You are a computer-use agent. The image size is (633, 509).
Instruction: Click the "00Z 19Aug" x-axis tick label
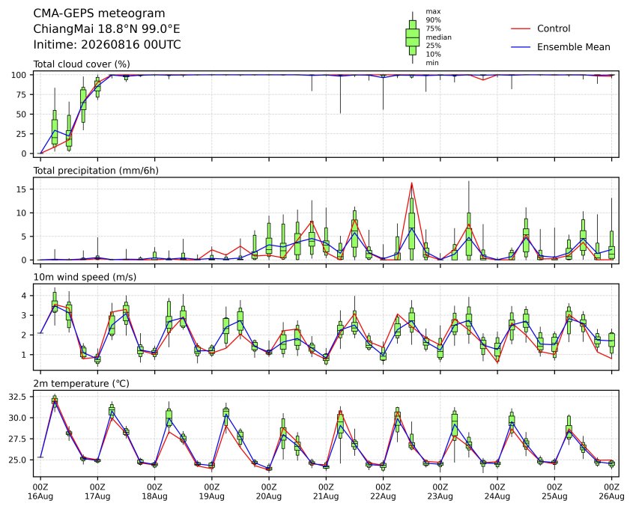tap(211, 492)
